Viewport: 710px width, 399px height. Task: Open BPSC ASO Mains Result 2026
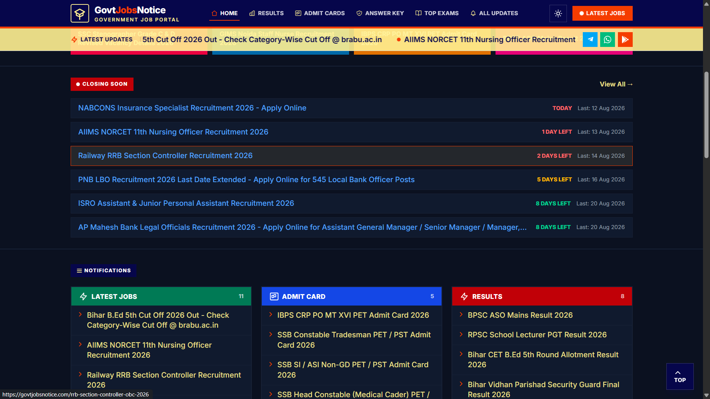click(x=520, y=315)
